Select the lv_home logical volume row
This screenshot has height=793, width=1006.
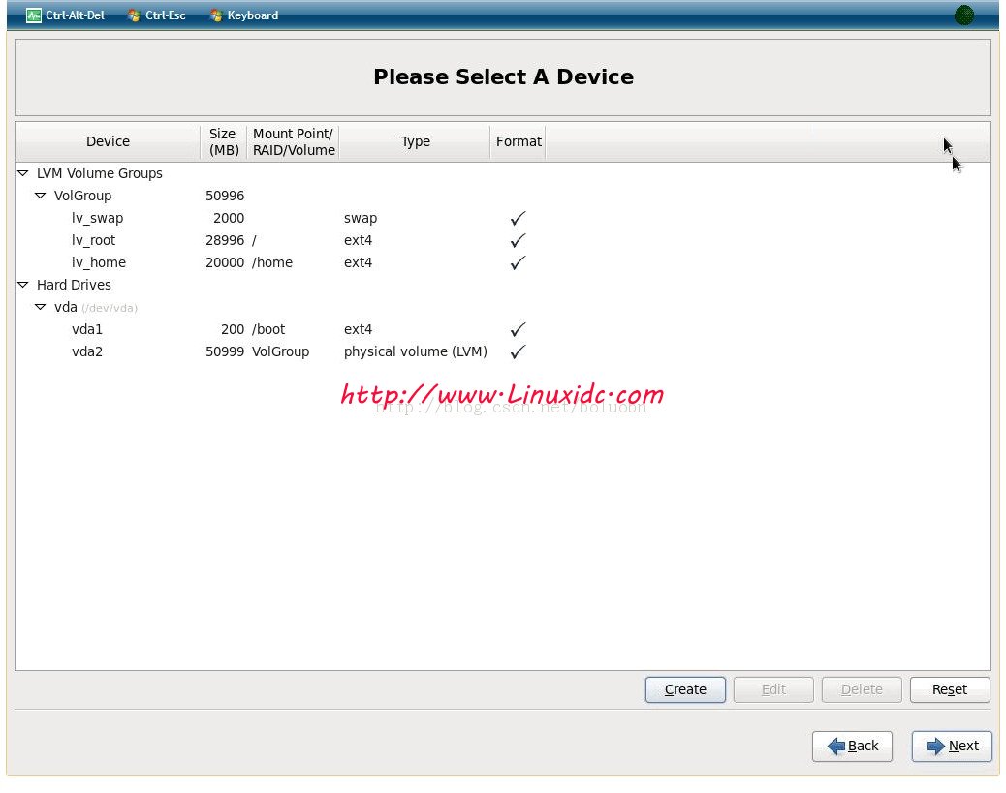pos(99,262)
